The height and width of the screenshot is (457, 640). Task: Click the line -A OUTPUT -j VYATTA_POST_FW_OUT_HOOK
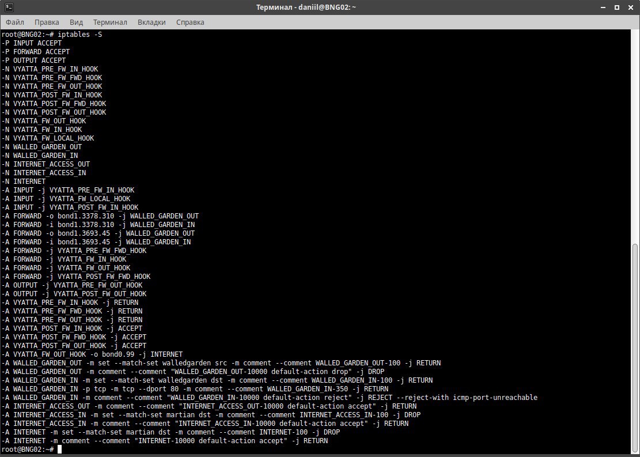pos(74,294)
